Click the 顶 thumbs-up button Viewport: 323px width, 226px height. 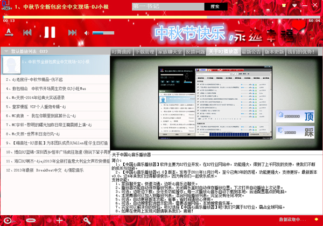pyautogui.click(x=295, y=116)
